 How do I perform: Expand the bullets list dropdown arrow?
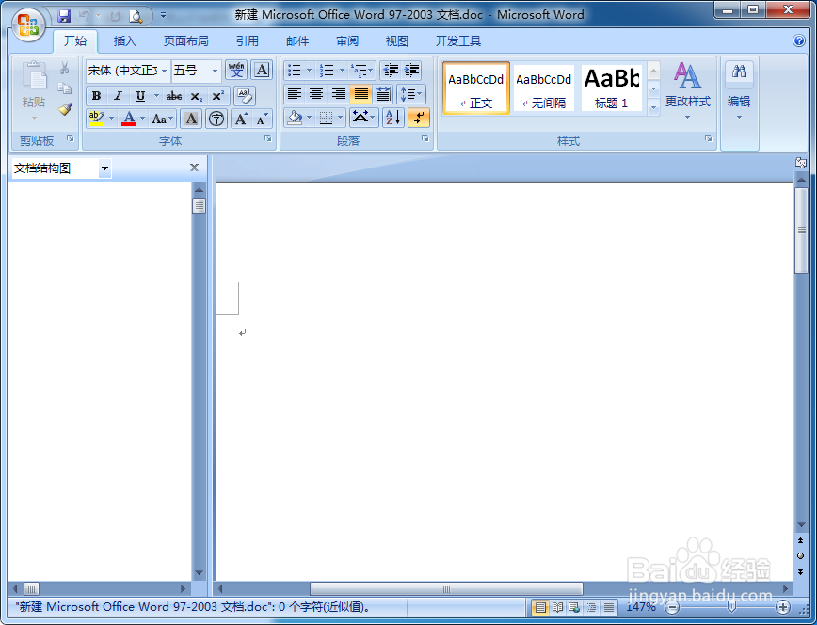coord(309,70)
